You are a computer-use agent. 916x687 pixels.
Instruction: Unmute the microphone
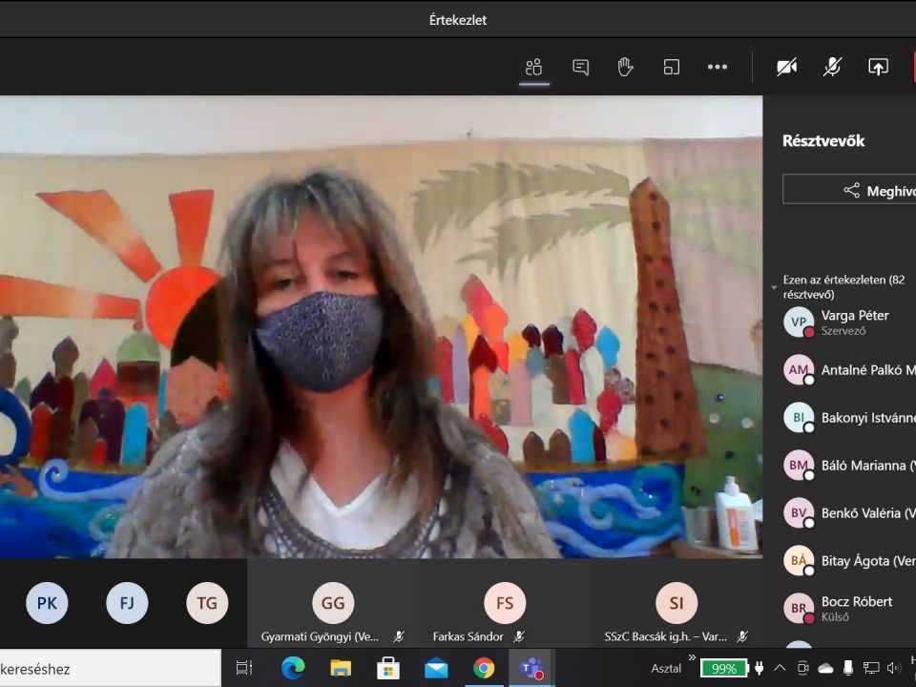pos(832,67)
